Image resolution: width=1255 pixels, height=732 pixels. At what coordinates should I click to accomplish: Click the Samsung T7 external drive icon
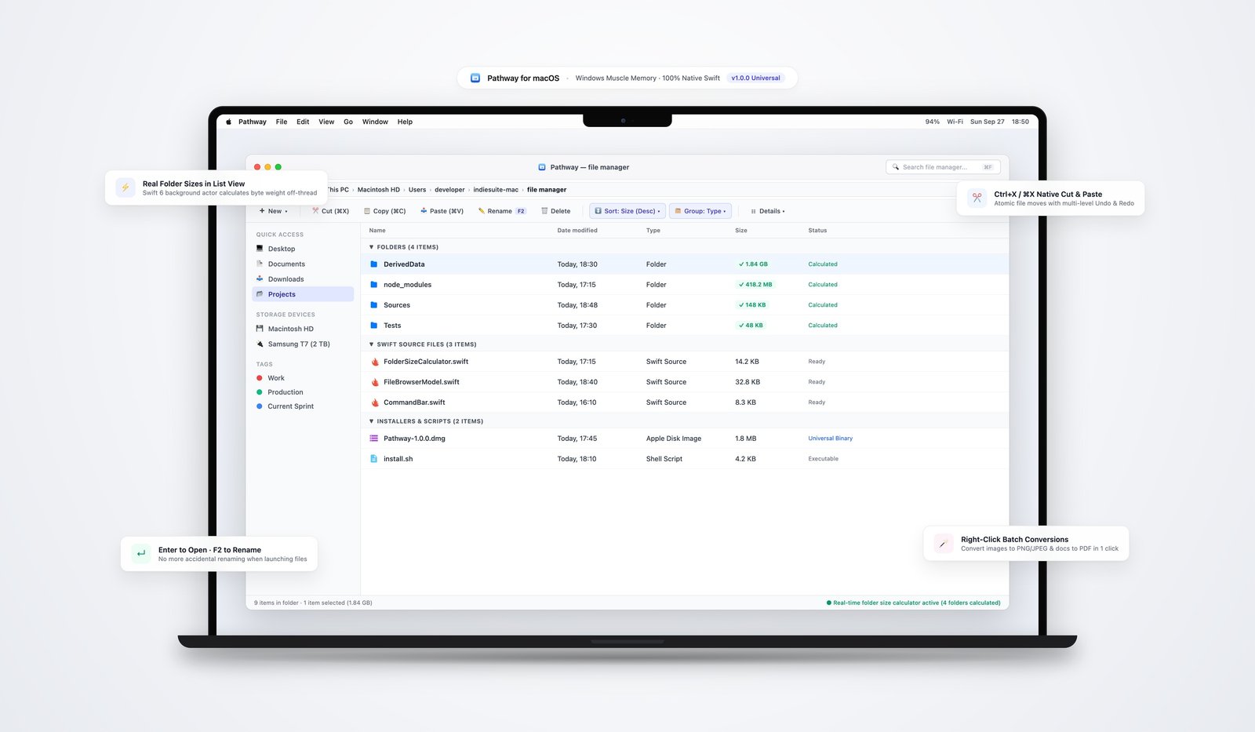pyautogui.click(x=260, y=344)
